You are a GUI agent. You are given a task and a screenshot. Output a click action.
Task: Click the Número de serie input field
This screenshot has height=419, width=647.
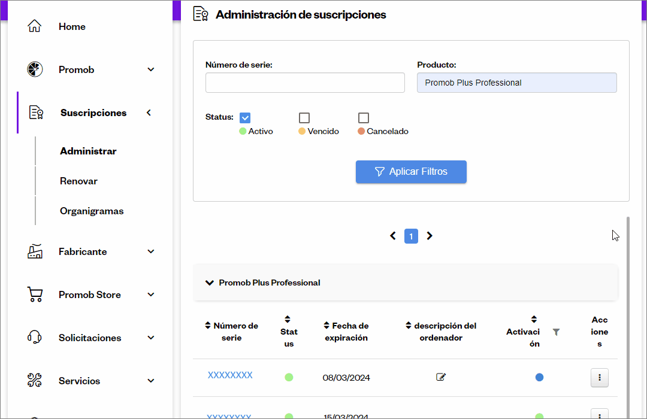point(305,83)
